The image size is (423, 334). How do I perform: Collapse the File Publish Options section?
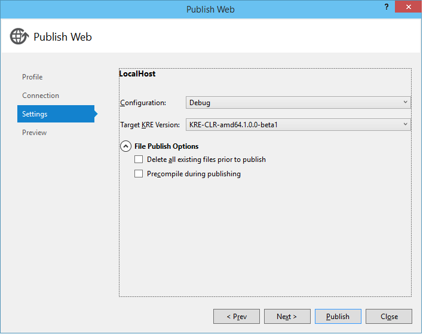coord(125,146)
